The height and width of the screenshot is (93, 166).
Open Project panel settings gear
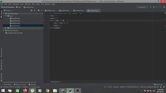coord(39,10)
